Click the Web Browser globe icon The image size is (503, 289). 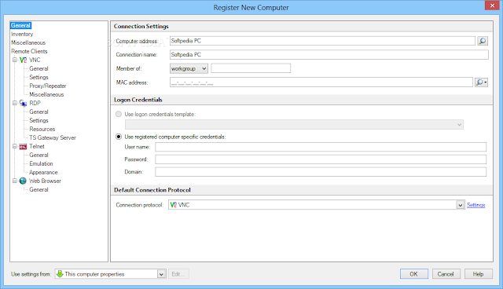click(23, 181)
